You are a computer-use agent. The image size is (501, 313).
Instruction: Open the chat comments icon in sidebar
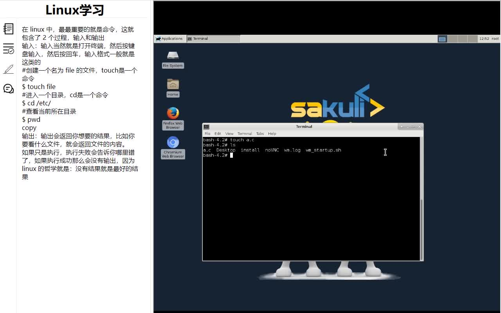(8, 89)
